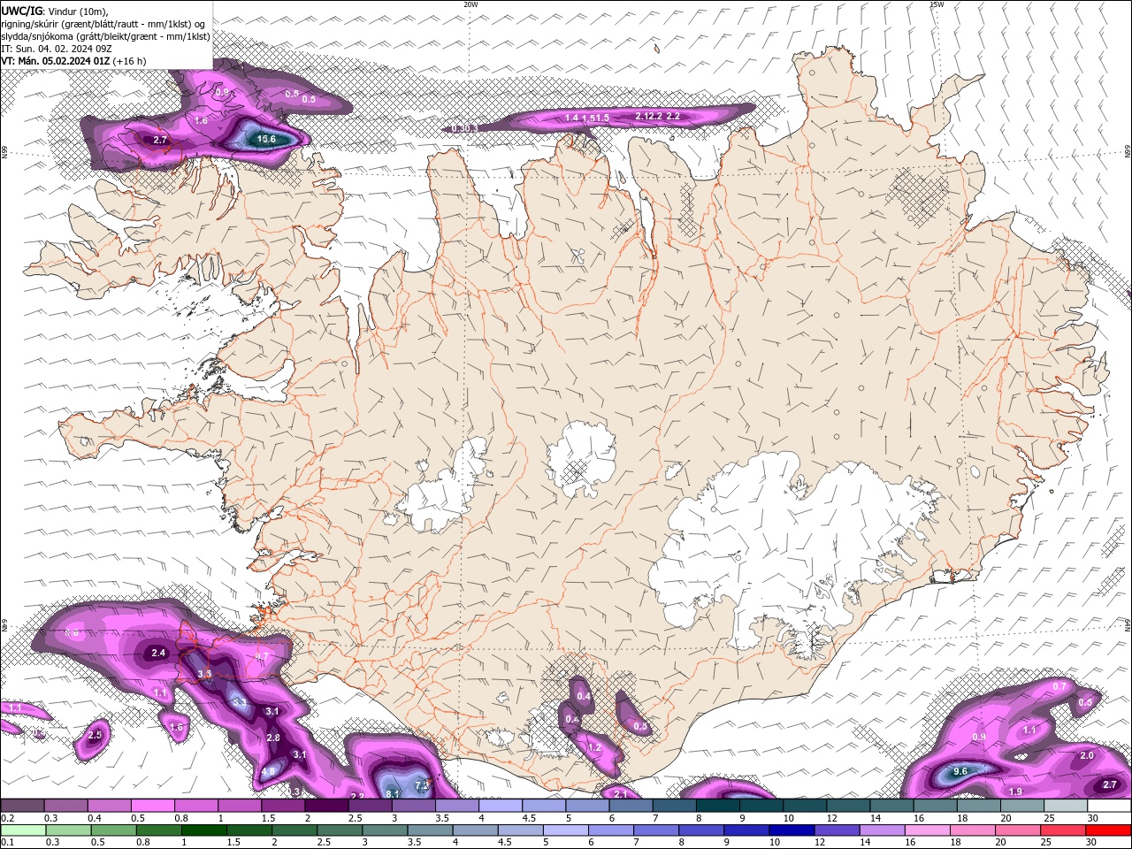This screenshot has width=1132, height=849.
Task: Click the 20W longitude label
Action: point(471,4)
